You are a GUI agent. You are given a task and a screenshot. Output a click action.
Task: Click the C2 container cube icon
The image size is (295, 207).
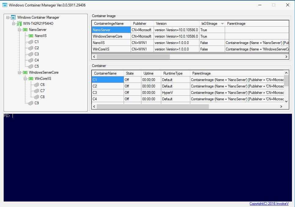point(31,48)
